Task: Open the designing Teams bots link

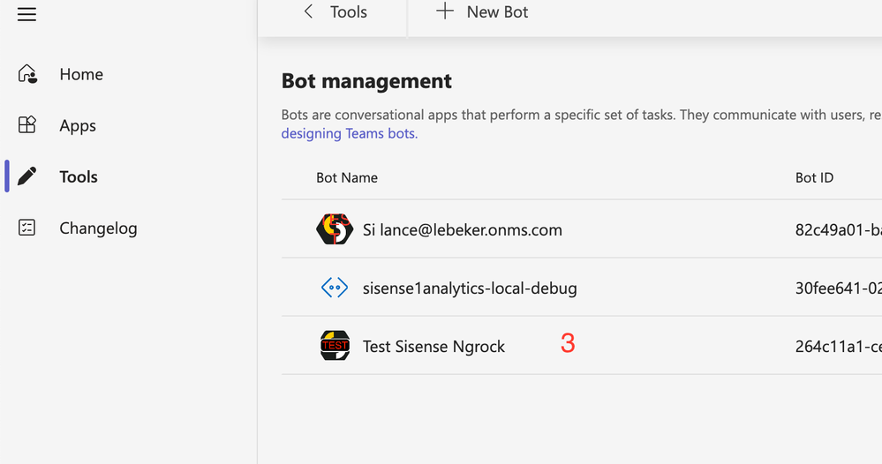Action: point(349,133)
